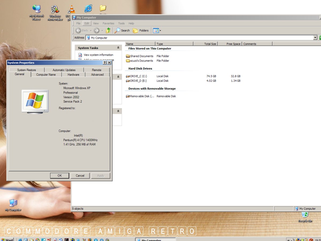321x241 pixels.
Task: Select DRIVE_C (C:) local disk
Action: [x=138, y=76]
